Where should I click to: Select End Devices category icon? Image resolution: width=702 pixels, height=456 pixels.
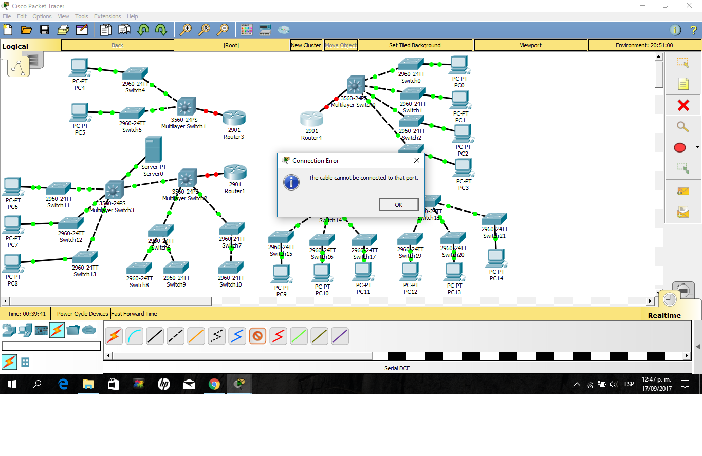point(25,330)
